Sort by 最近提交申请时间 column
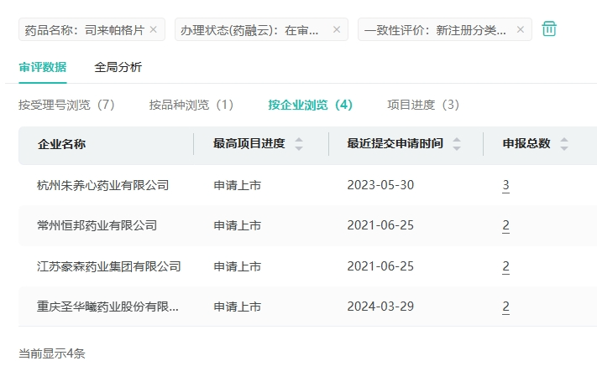Screen dimensions: 597x371 tap(457, 144)
